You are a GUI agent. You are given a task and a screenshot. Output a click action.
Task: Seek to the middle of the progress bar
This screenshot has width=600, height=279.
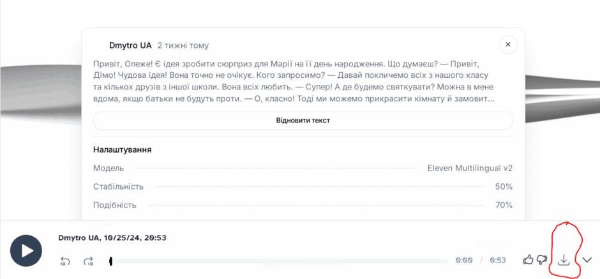tap(279, 261)
